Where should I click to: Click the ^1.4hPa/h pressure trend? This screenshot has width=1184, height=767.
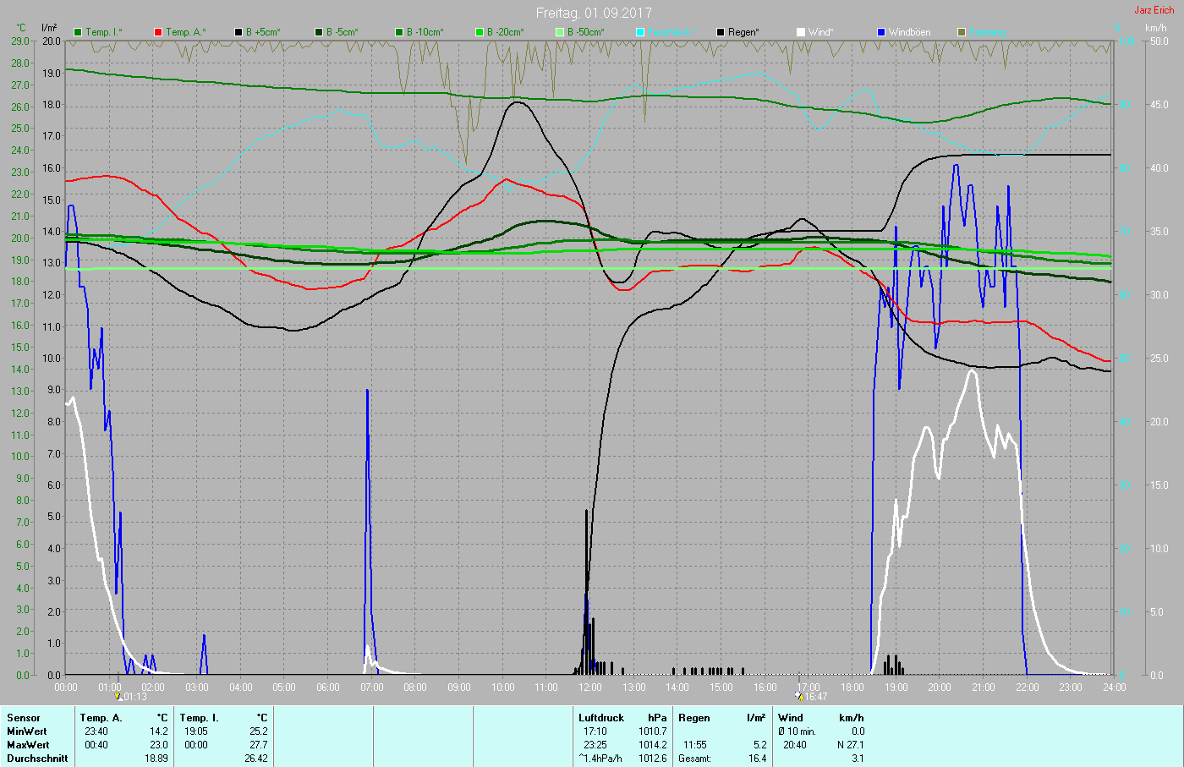[x=600, y=759]
